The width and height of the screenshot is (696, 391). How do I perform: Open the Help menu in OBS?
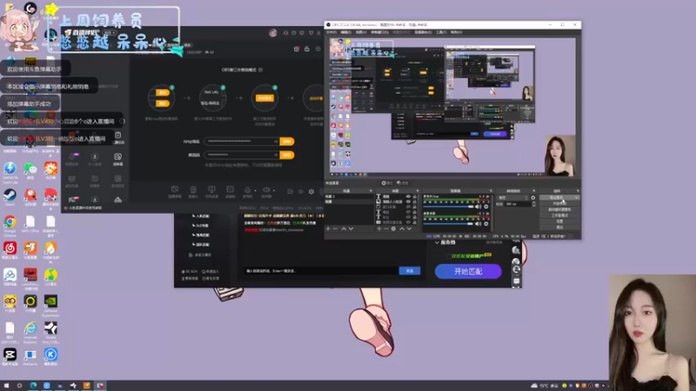pyautogui.click(x=456, y=32)
